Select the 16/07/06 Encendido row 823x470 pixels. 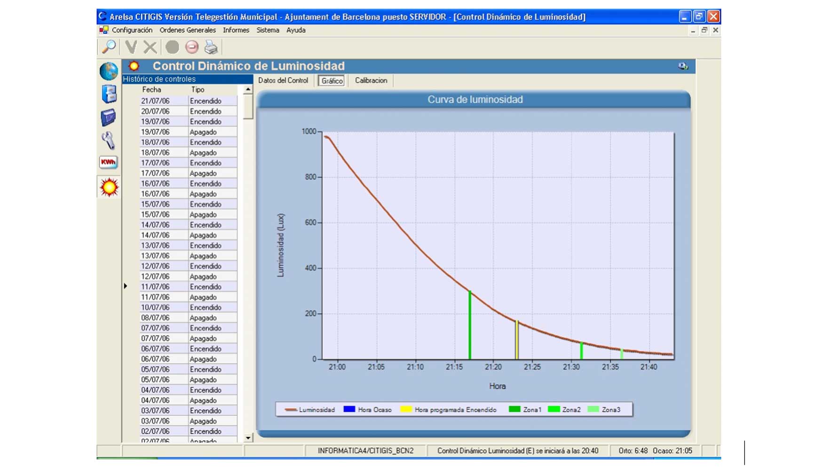pyautogui.click(x=189, y=184)
